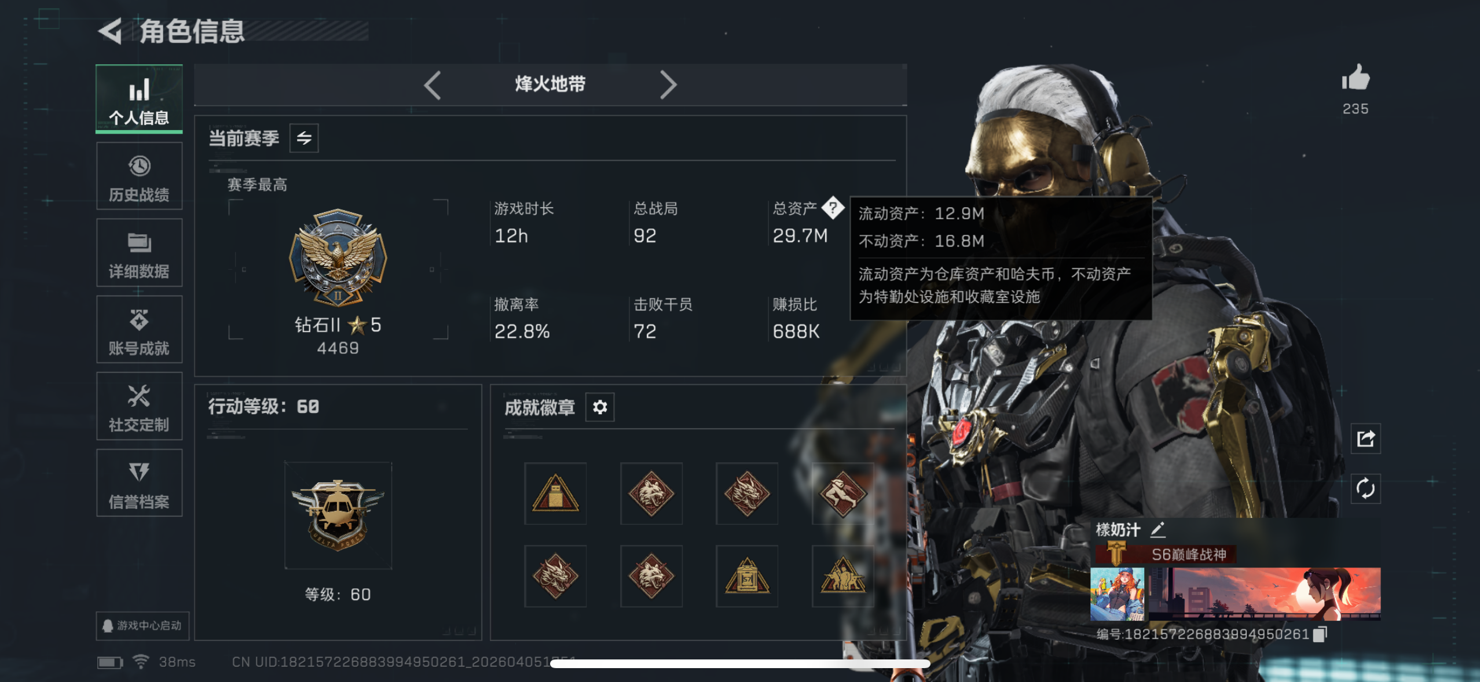
Task: Switch to the previous mode with the left chevron
Action: (x=432, y=86)
